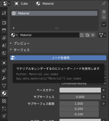Open the material slot specials dropdown
The height and width of the screenshot is (121, 109).
click(104, 24)
